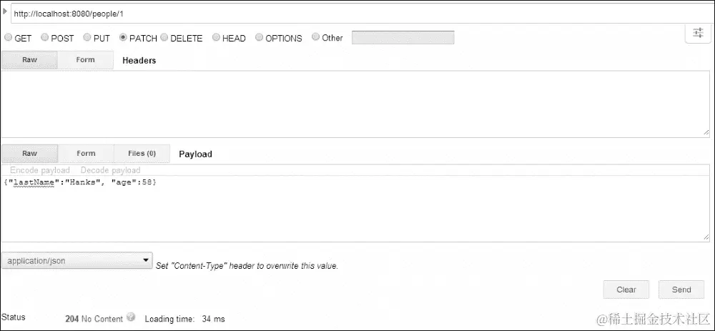Click the 34 ms loading time value

tap(213, 319)
